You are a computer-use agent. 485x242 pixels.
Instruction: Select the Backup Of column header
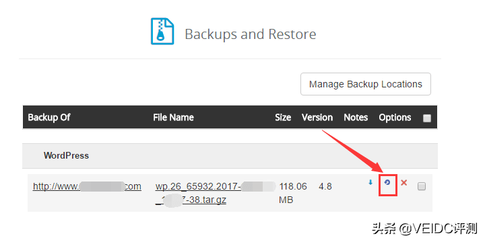49,117
